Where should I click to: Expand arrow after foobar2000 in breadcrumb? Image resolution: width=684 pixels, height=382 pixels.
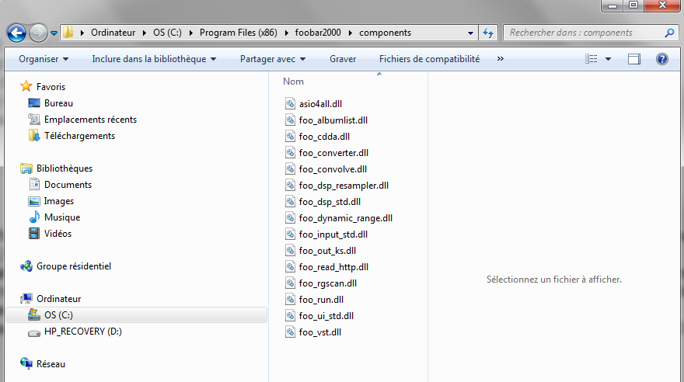click(351, 33)
